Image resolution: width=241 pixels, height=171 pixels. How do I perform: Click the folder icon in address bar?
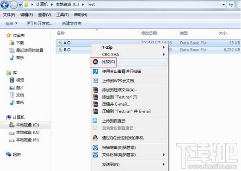pos(26,5)
